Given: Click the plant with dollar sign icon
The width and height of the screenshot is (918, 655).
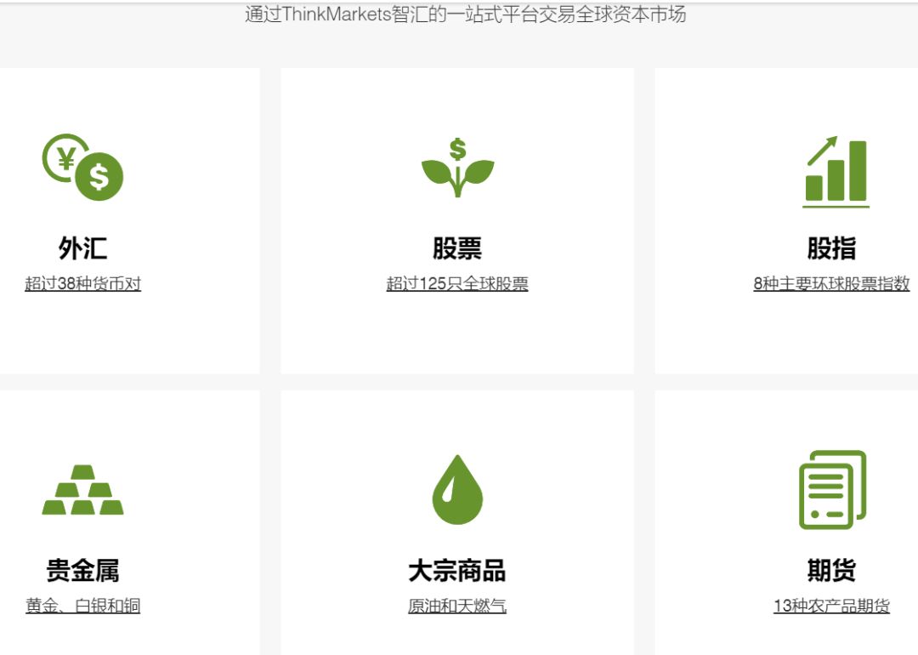Looking at the screenshot, I should 457,168.
